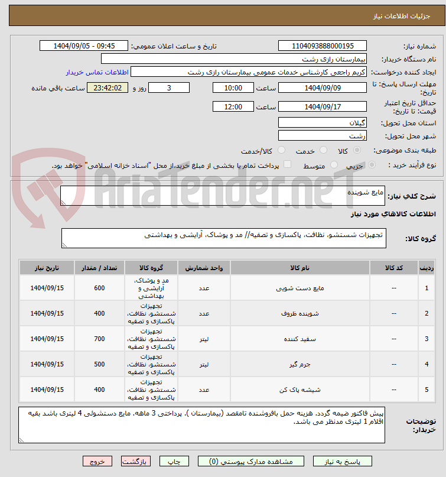Click the request creator name field
The image size is (446, 477).
[x=248, y=72]
